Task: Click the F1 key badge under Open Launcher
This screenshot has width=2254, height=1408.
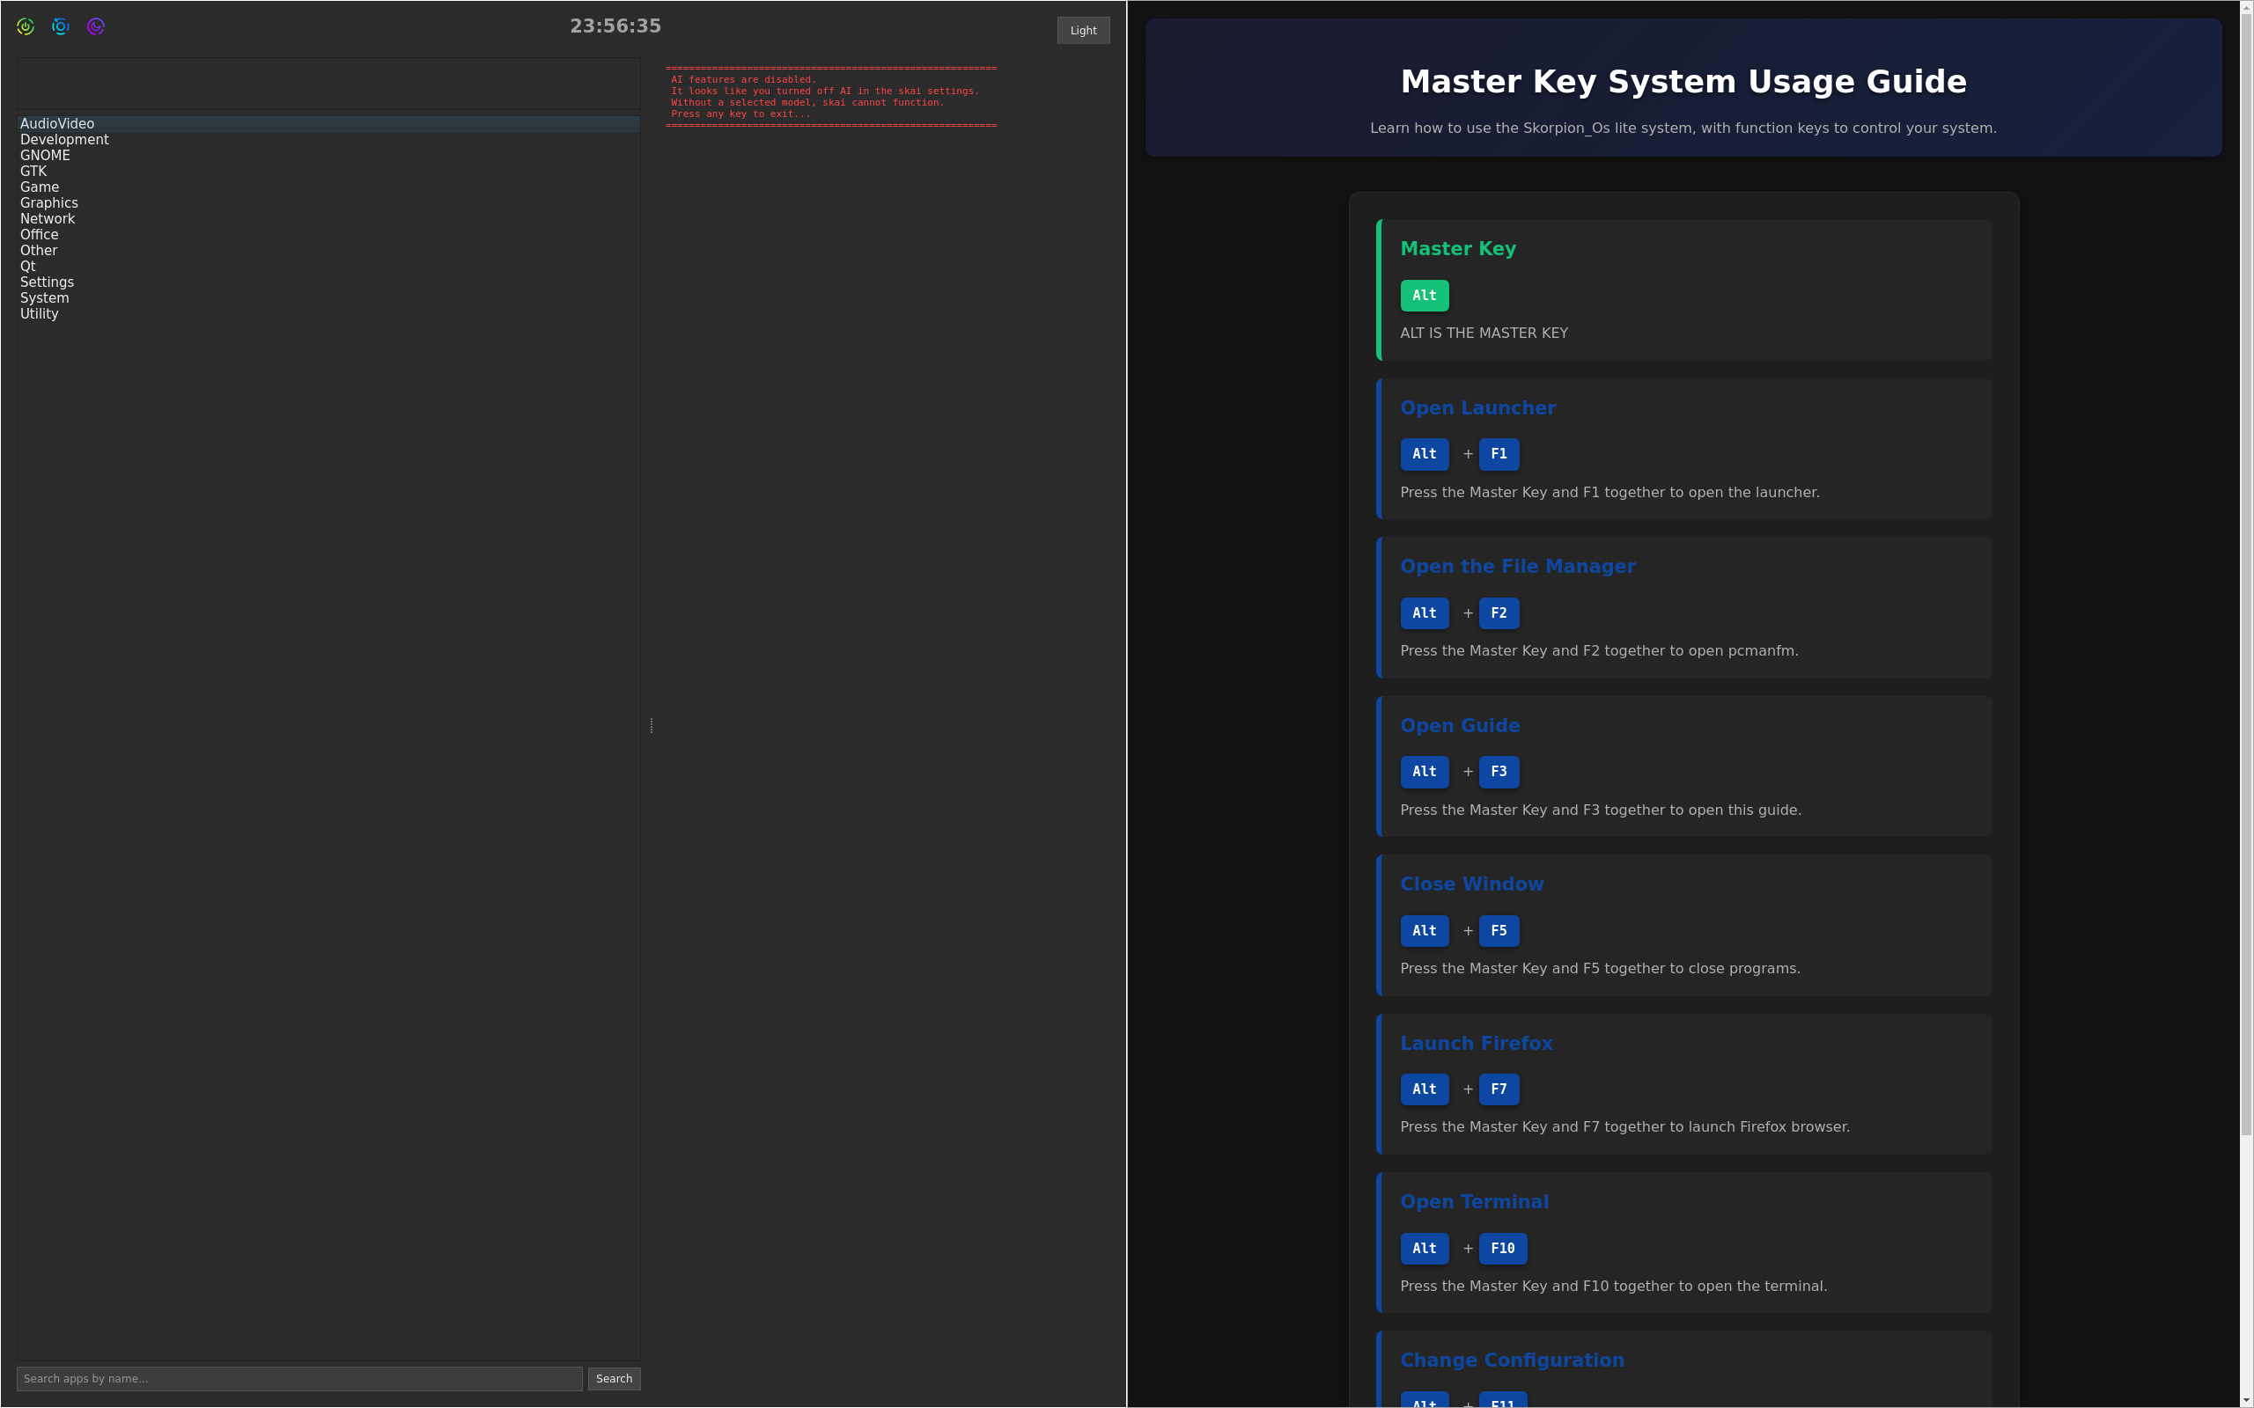Action: (x=1499, y=453)
